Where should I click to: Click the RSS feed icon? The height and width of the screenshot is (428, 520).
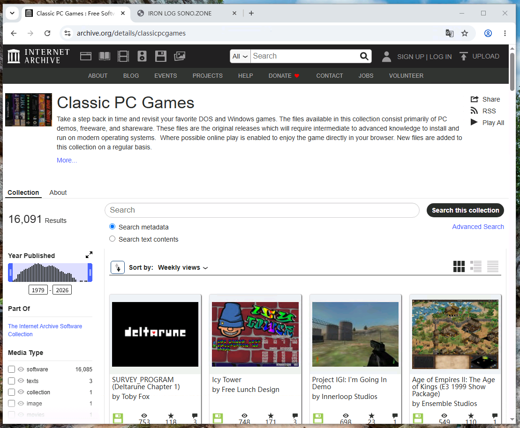(x=474, y=111)
